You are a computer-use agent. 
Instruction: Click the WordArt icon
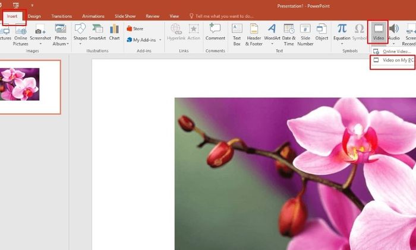click(x=272, y=28)
